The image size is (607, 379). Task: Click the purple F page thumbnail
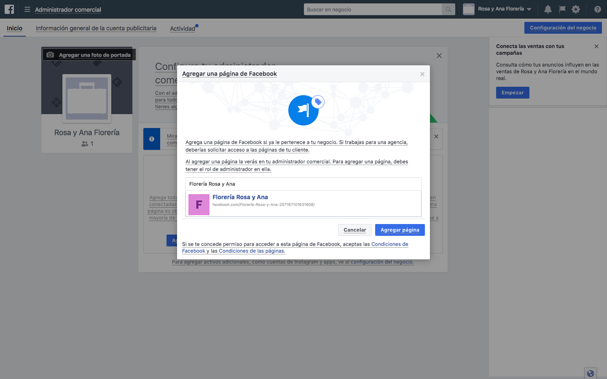(199, 205)
